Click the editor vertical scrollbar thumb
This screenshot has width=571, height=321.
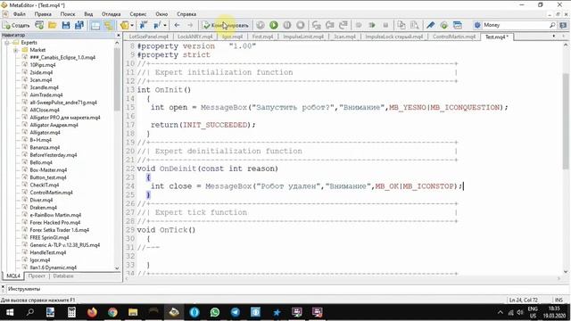(x=566, y=120)
